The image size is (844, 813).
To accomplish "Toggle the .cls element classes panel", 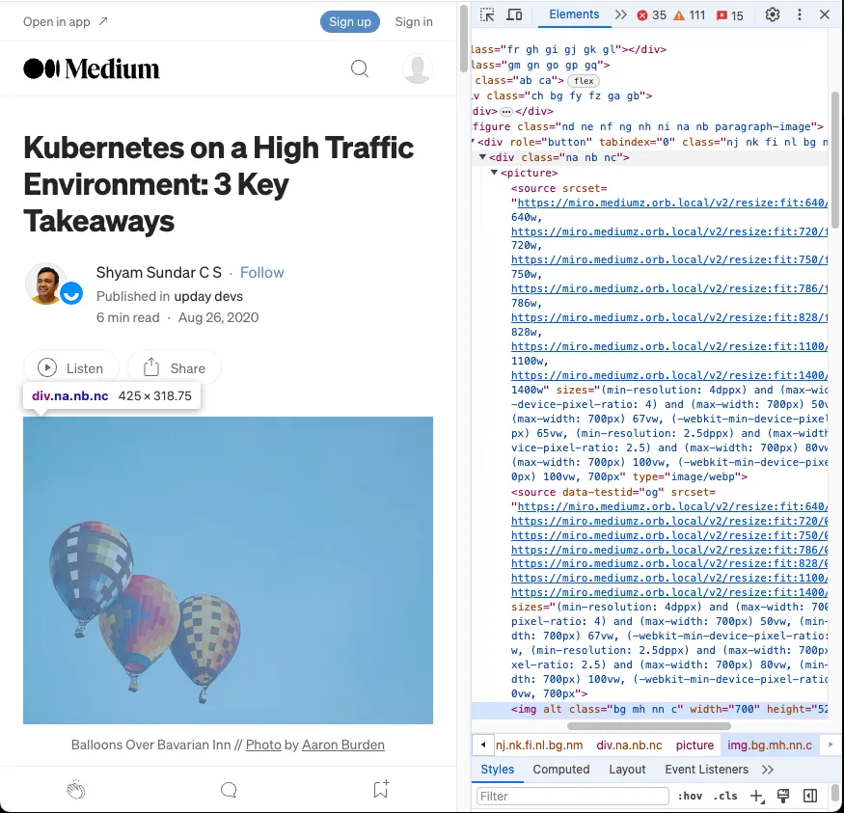I will pos(724,796).
